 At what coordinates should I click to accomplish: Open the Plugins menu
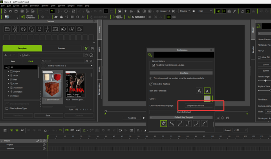pyautogui.click(x=71, y=6)
